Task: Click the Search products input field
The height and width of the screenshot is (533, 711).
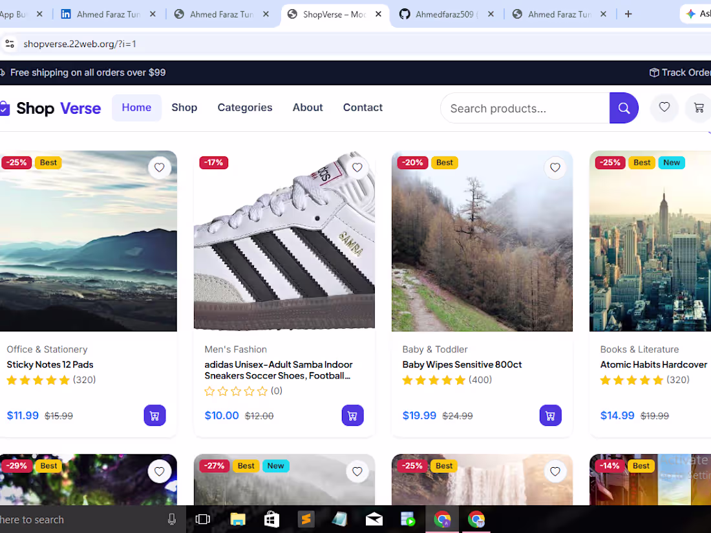Action: coord(525,109)
